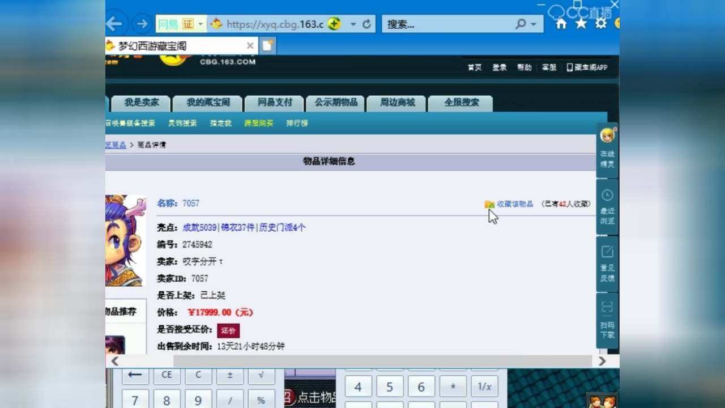The height and width of the screenshot is (408, 725).
Task: Close the 梦幻西游藏宝阁 tab
Action: pos(250,46)
